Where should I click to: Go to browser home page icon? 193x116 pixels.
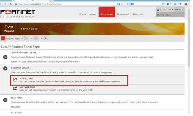(x=180, y=4)
